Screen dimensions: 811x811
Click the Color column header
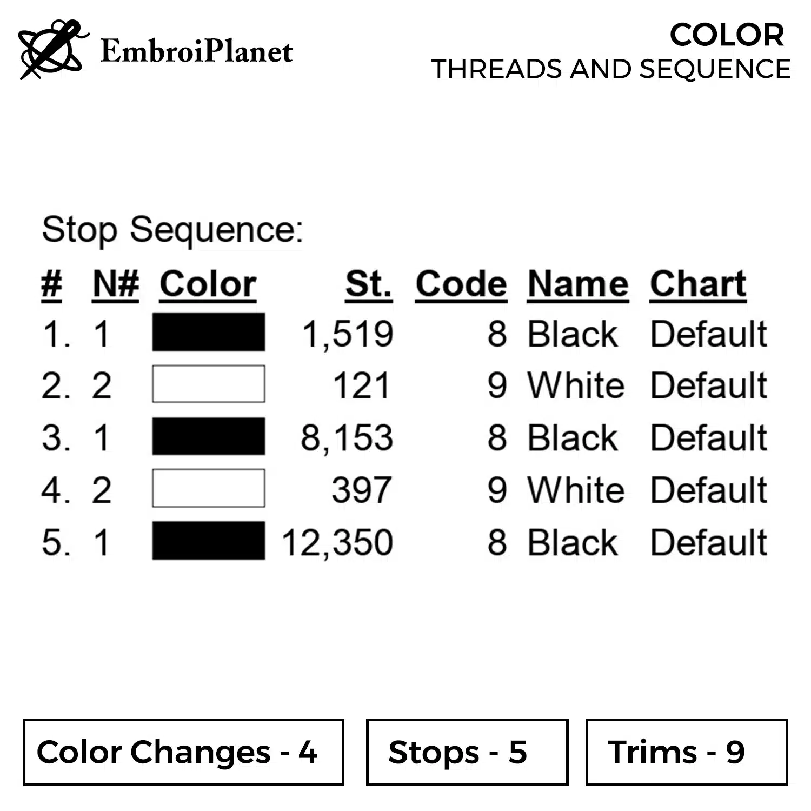(208, 284)
